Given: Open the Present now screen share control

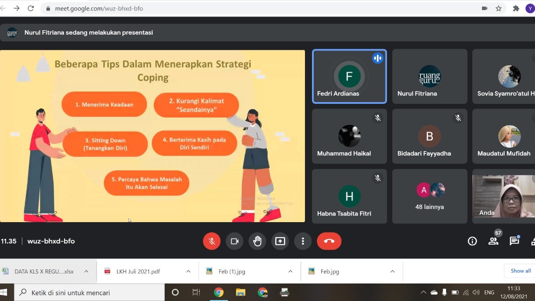Looking at the screenshot, I should (280, 241).
